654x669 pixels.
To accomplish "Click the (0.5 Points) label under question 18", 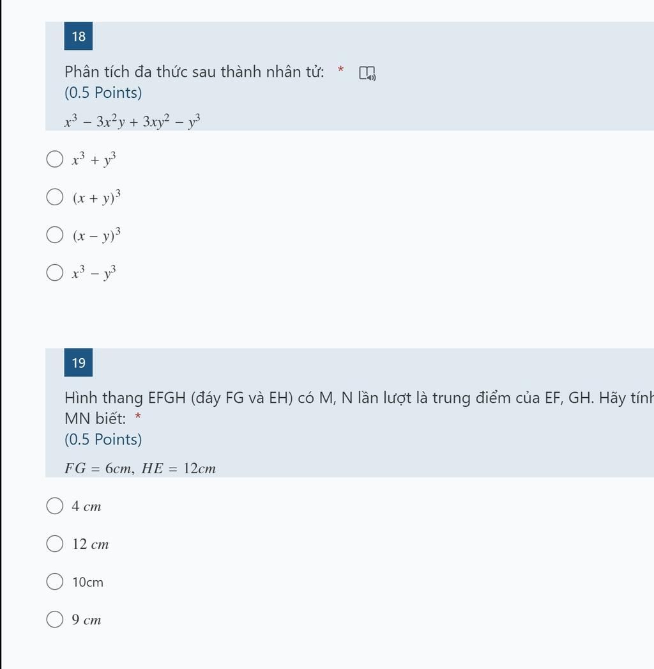I will point(103,93).
